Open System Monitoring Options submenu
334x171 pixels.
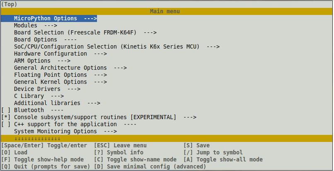65,131
